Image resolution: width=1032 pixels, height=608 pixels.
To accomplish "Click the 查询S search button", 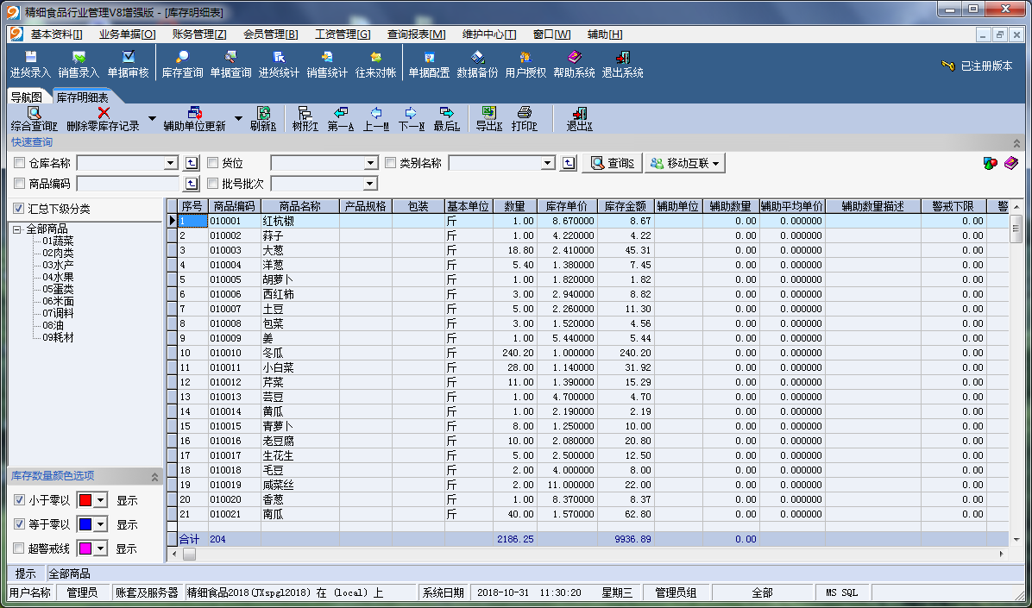I will tap(614, 163).
